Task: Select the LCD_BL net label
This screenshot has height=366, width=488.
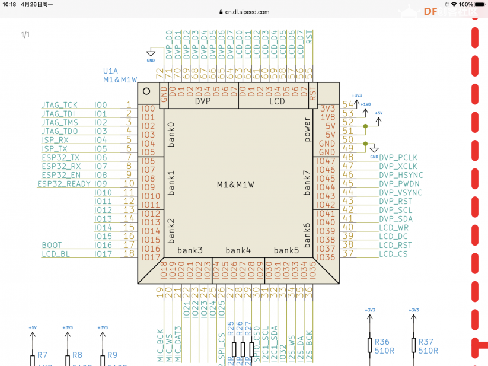Action: 56,254
